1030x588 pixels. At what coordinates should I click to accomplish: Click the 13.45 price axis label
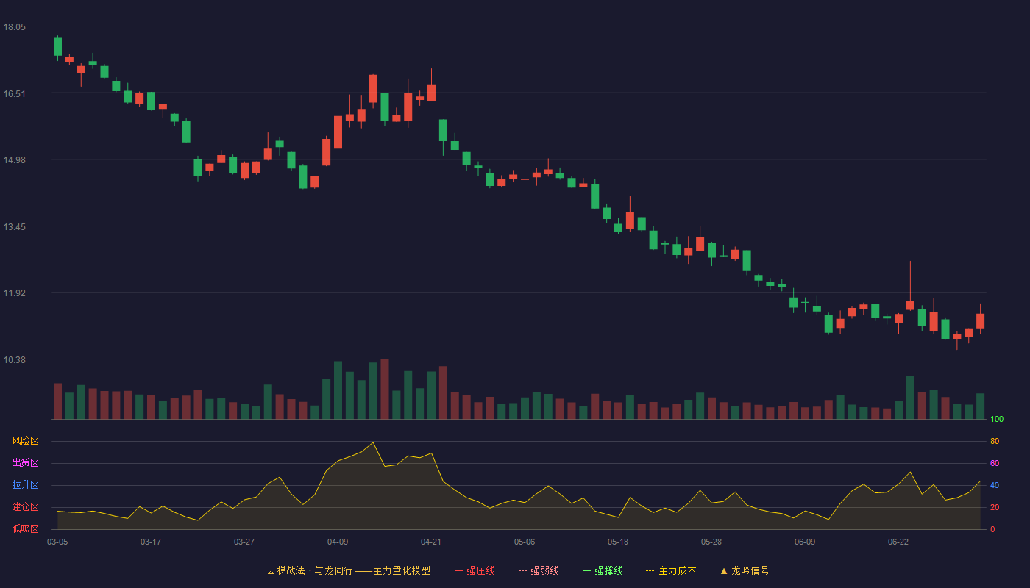14,226
